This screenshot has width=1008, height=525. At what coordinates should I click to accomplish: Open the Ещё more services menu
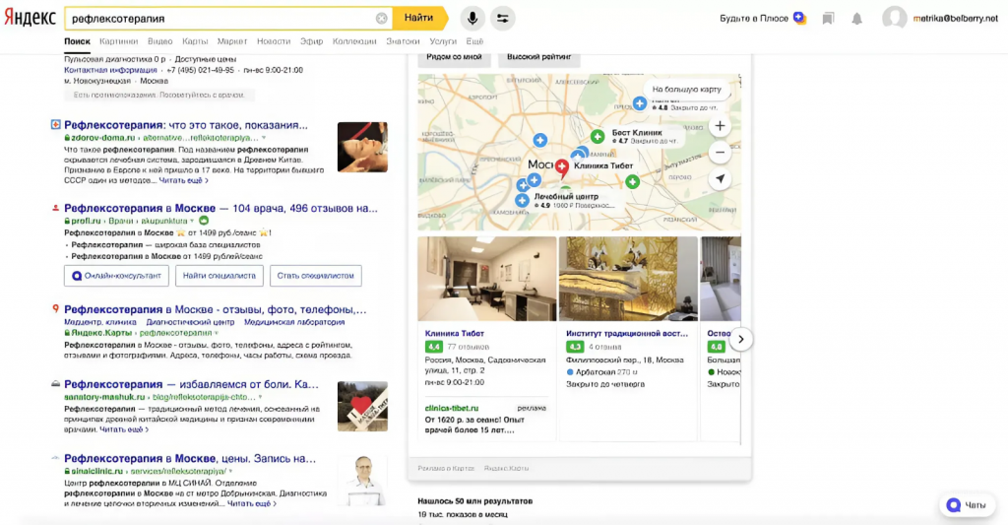click(474, 41)
